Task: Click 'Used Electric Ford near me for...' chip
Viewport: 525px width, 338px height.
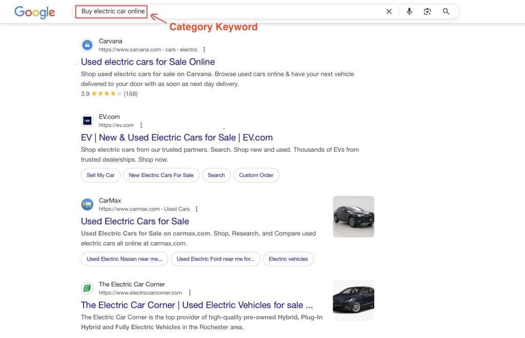Action: [x=216, y=259]
